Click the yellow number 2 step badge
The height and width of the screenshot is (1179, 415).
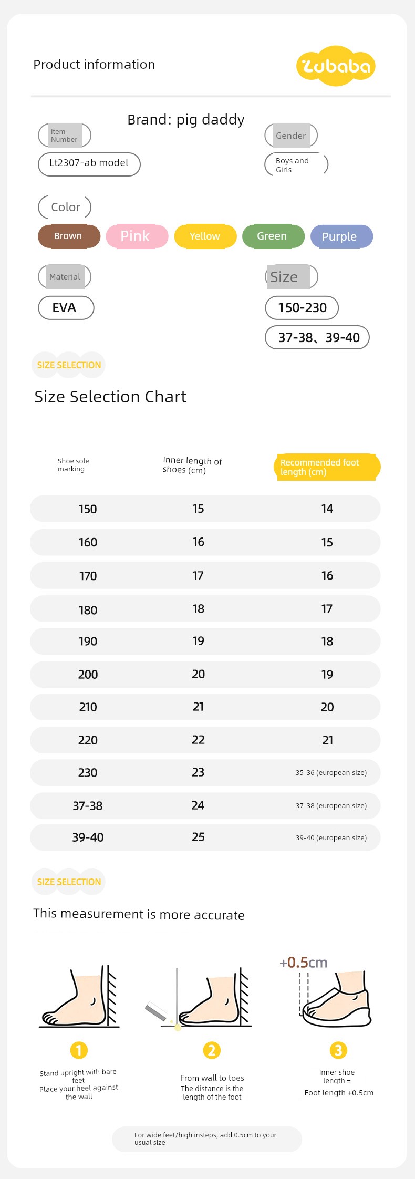(212, 1050)
